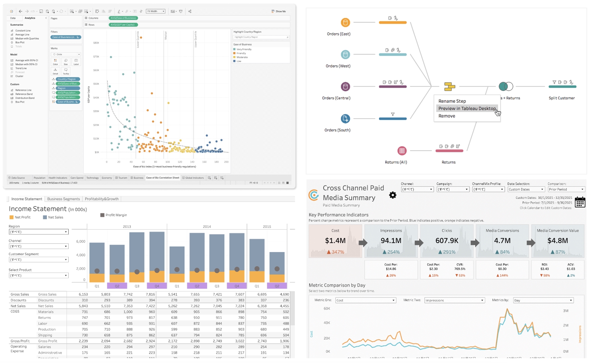Image resolution: width=591 pixels, height=363 pixels.
Task: Select the Returns (All) input step icon
Action: pos(402,151)
